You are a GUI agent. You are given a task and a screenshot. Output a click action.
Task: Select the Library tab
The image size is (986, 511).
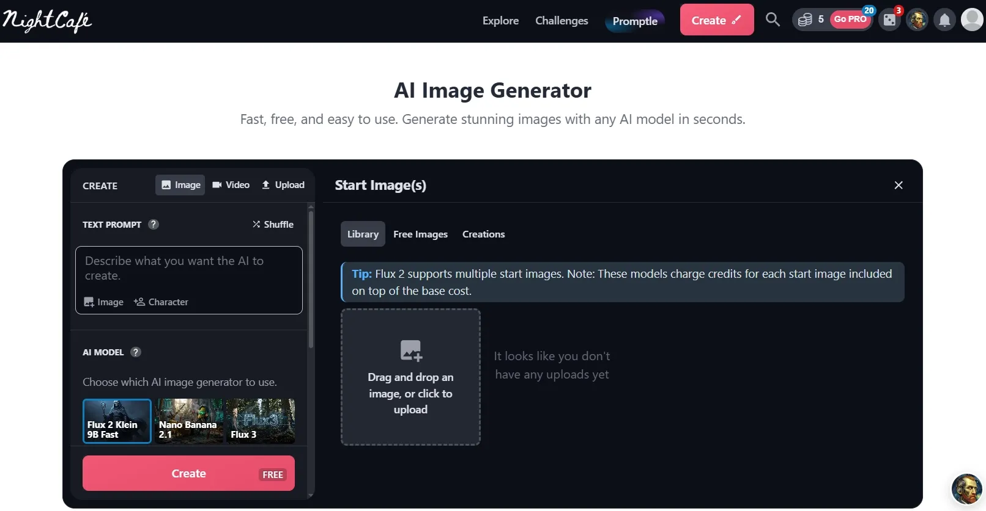[363, 234]
